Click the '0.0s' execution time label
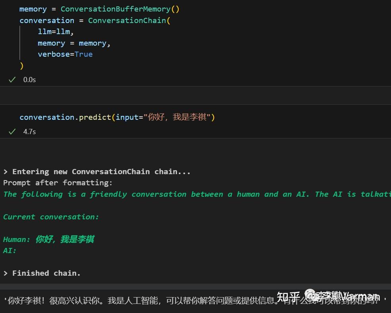Image resolution: width=391 pixels, height=313 pixels. [x=29, y=79]
